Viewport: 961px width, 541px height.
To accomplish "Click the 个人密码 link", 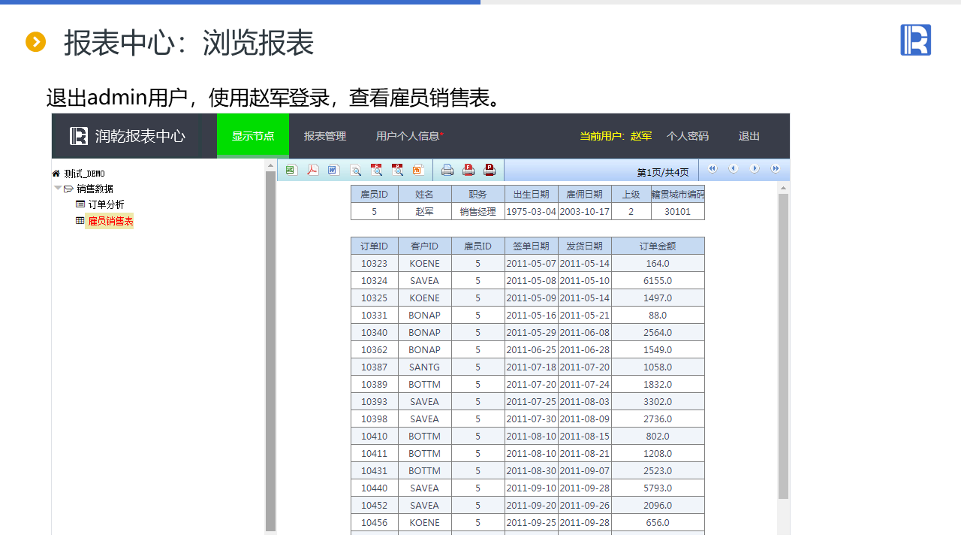I will coord(687,136).
